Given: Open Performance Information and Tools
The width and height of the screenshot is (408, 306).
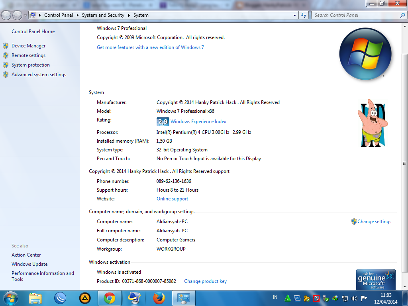Looking at the screenshot, I should click(43, 276).
